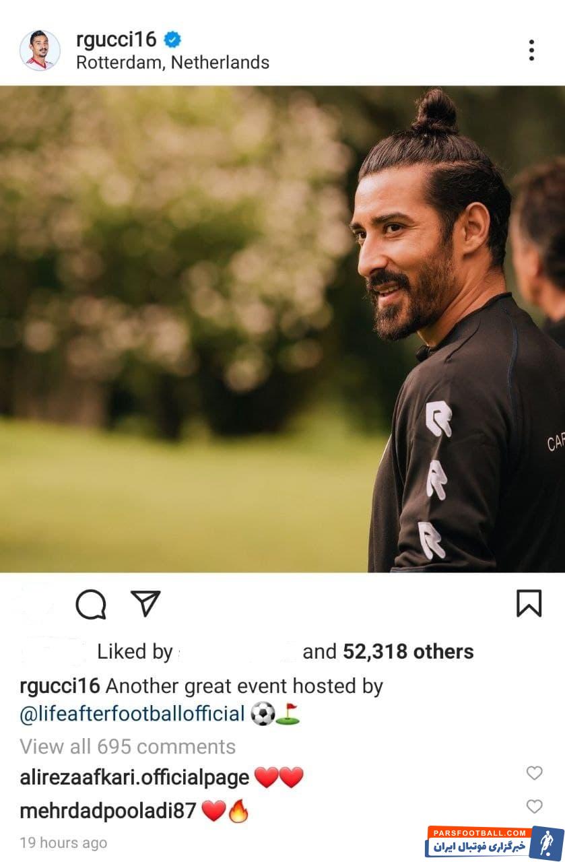The height and width of the screenshot is (862, 565).
Task: Tap the blue verified badge
Action: coord(173,40)
